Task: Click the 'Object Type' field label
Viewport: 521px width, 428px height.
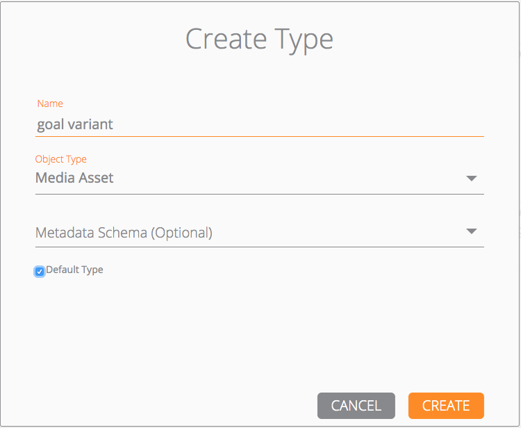Action: click(x=61, y=159)
